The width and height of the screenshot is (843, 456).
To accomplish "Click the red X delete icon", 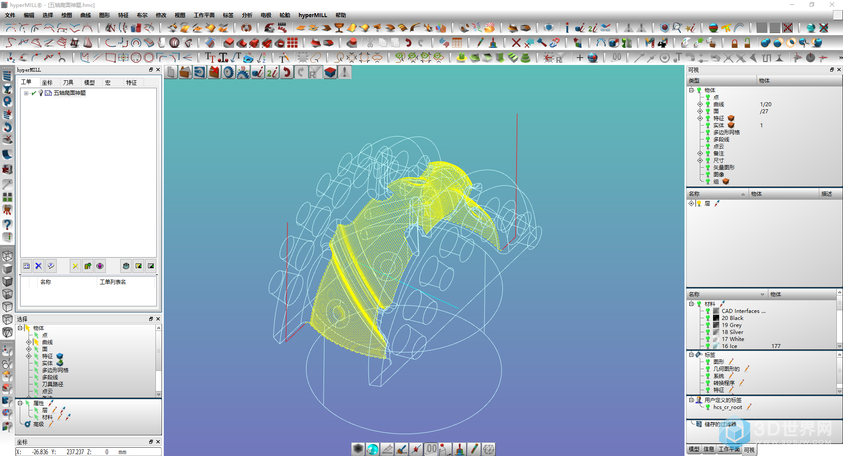I will tap(516, 43).
